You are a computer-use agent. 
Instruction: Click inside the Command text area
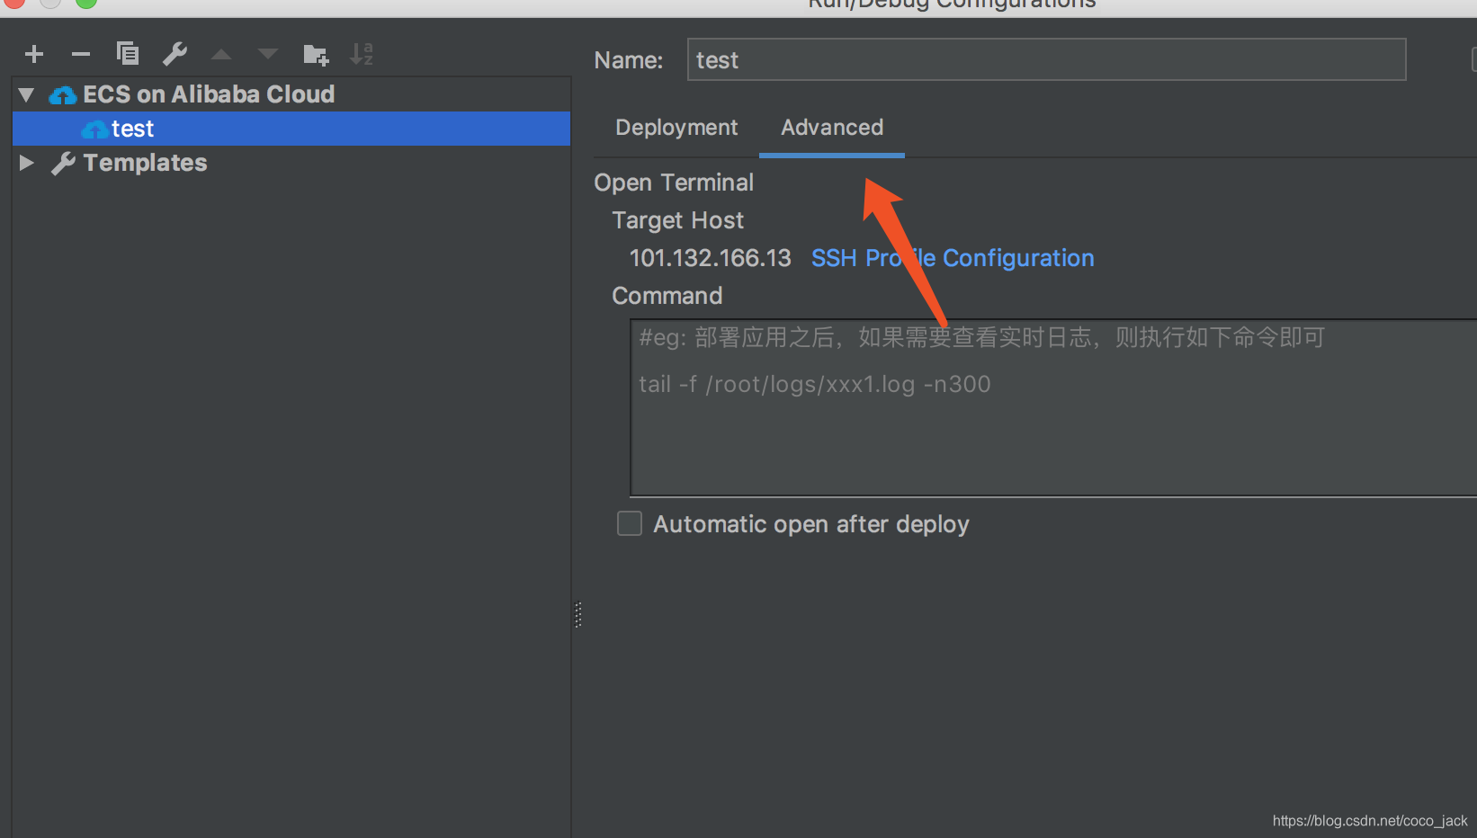1053,407
